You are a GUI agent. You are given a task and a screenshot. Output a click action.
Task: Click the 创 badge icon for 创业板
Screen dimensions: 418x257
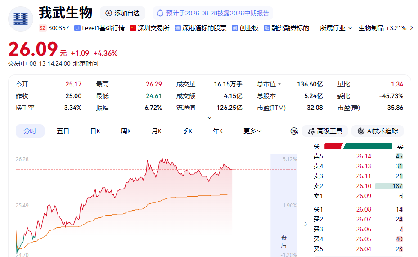(234, 28)
